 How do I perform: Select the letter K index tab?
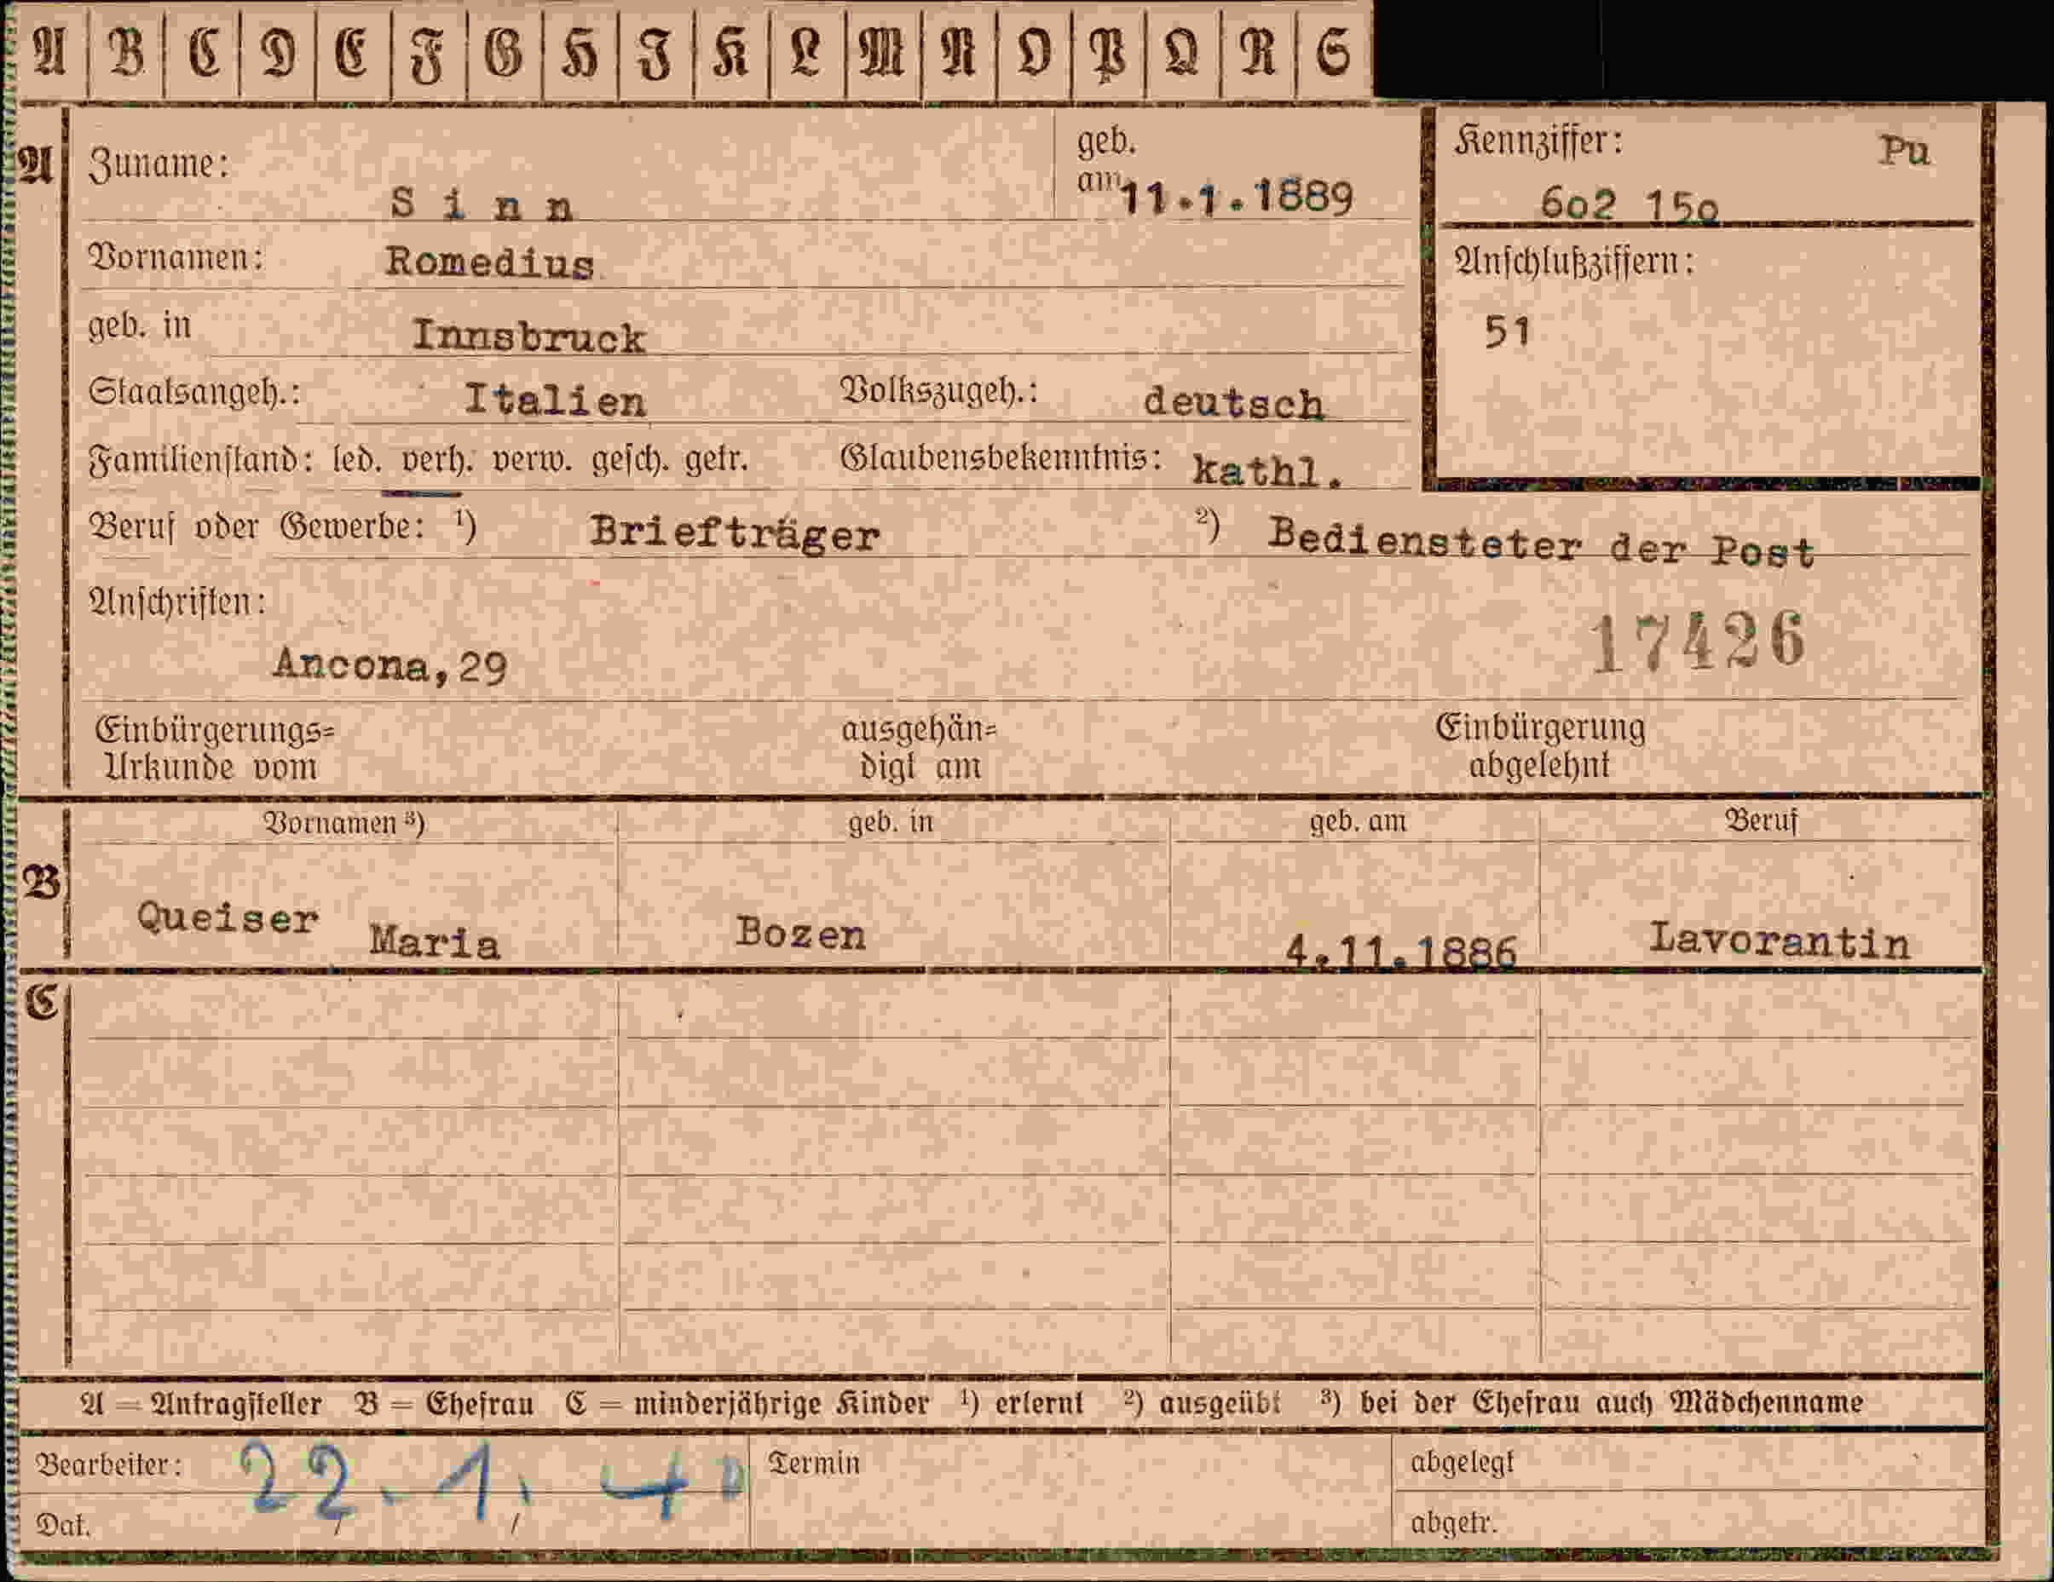pos(730,51)
